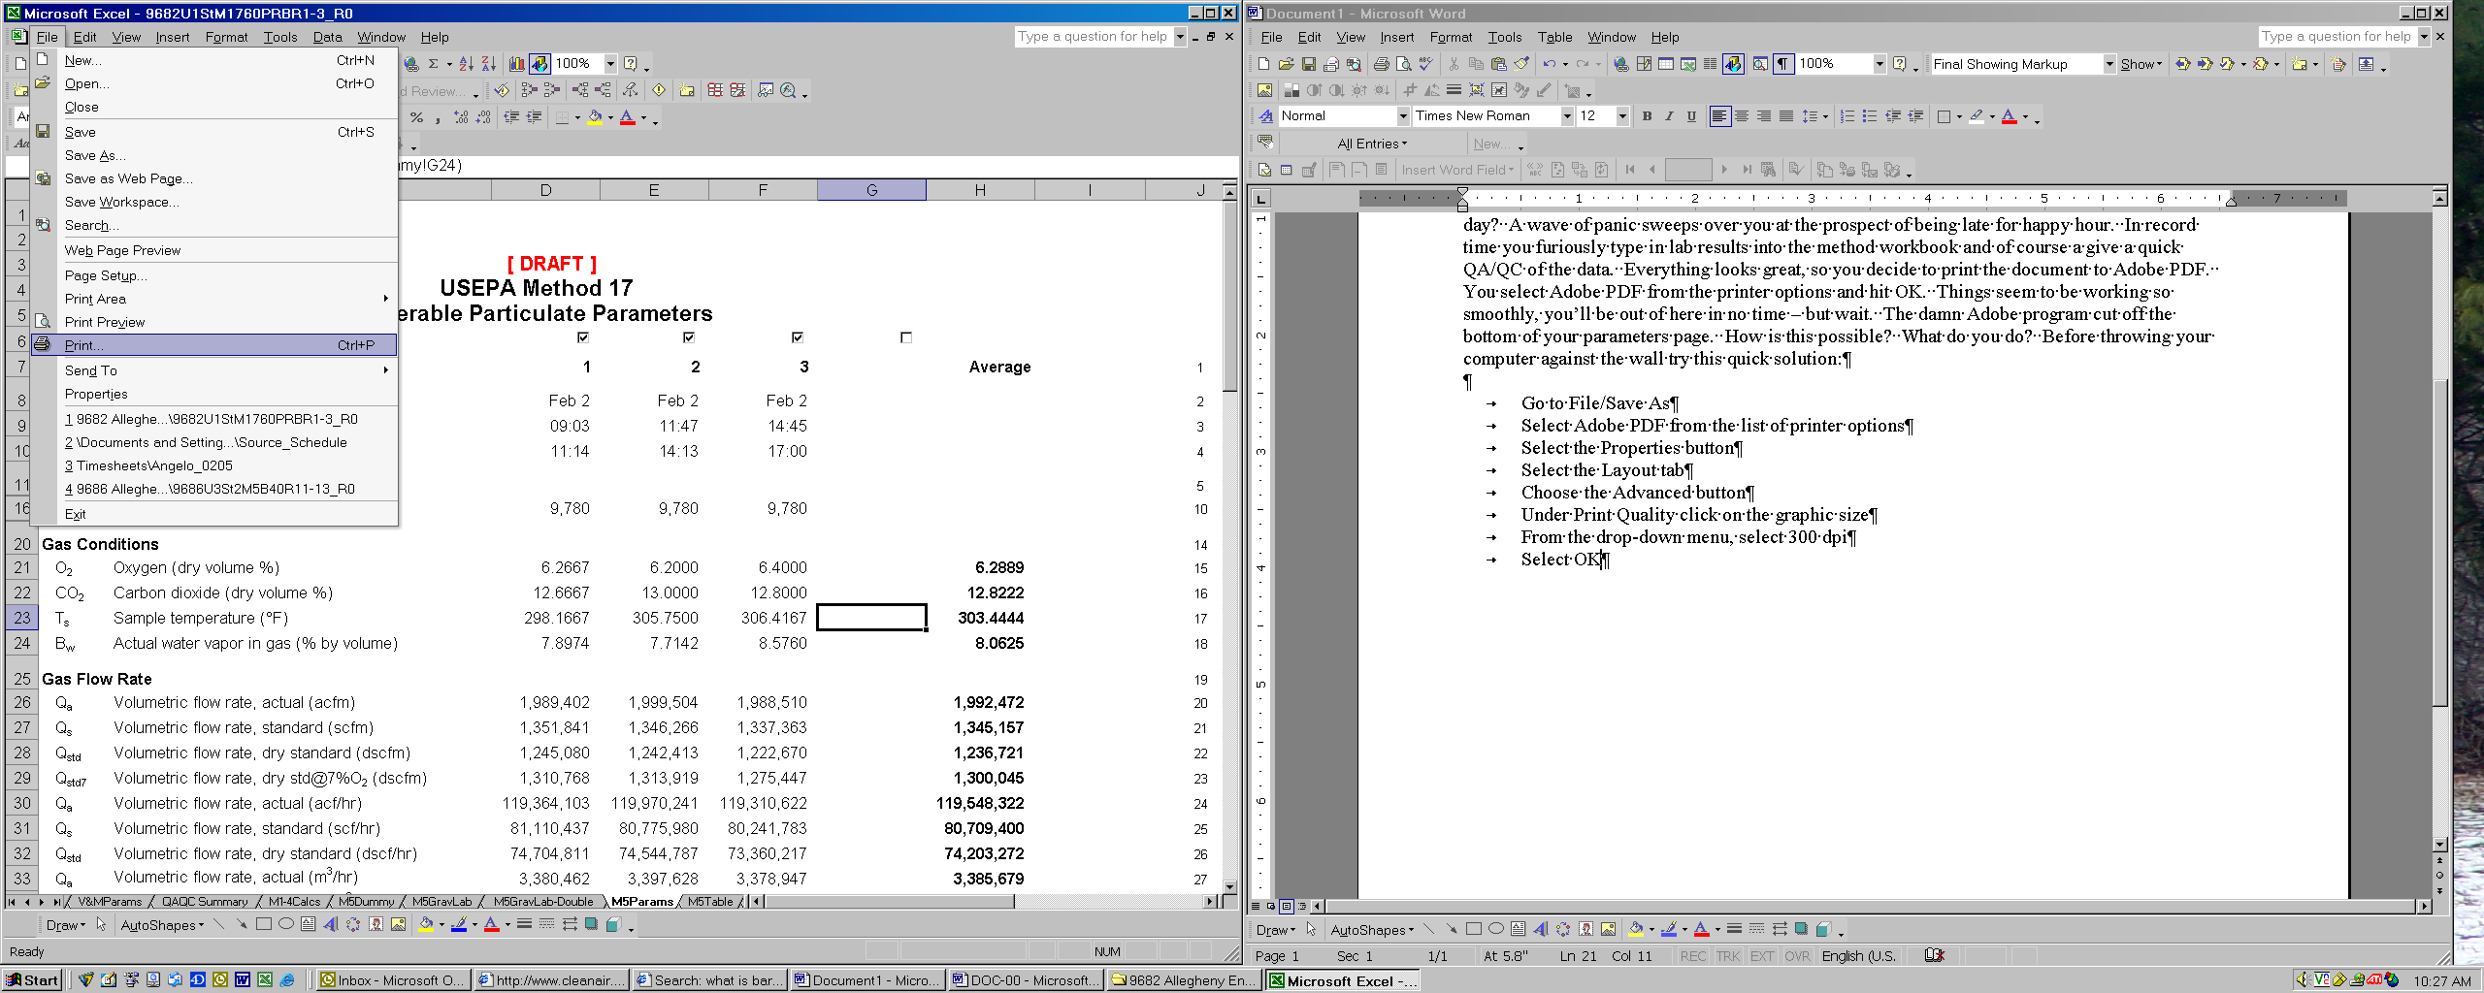Open All Entries AutoText dropdown

[1371, 144]
